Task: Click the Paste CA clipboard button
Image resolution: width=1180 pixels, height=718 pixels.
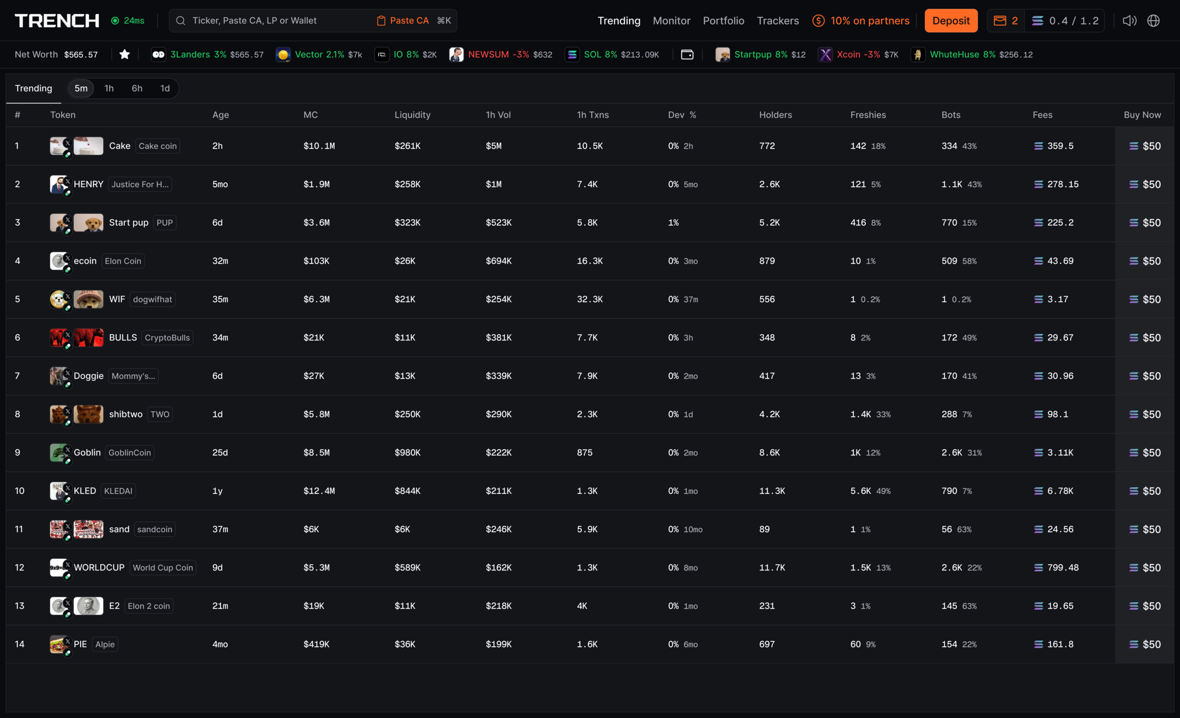Action: (x=403, y=21)
